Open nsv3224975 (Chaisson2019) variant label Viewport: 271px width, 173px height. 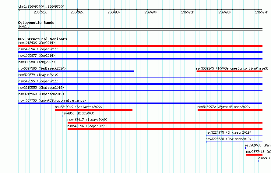[228, 132]
